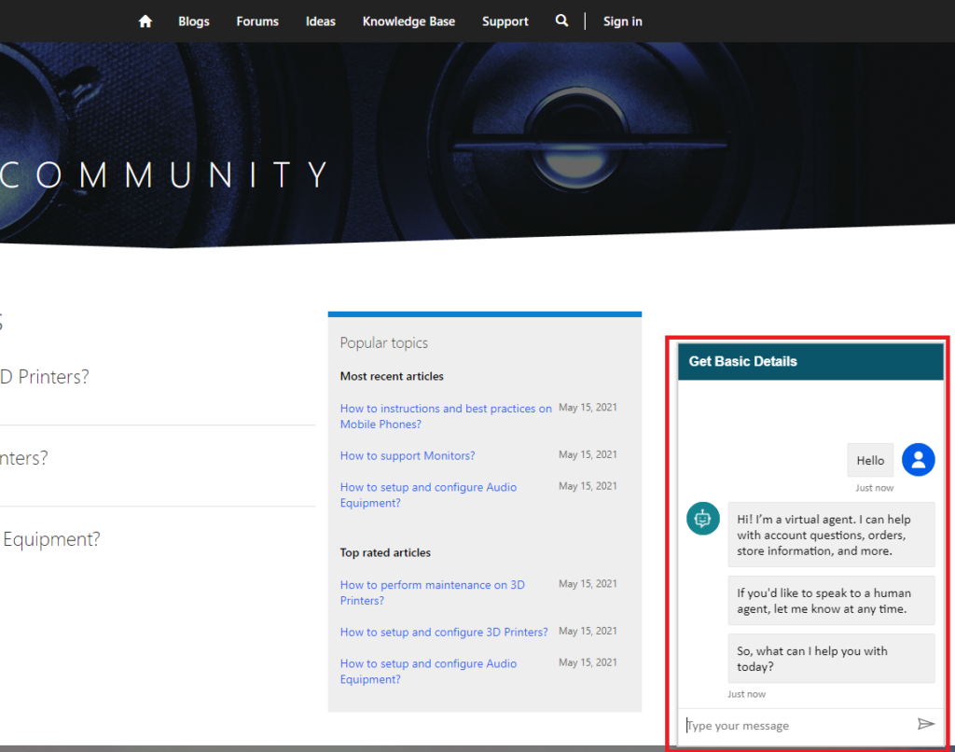Go to the Forums page

click(257, 21)
